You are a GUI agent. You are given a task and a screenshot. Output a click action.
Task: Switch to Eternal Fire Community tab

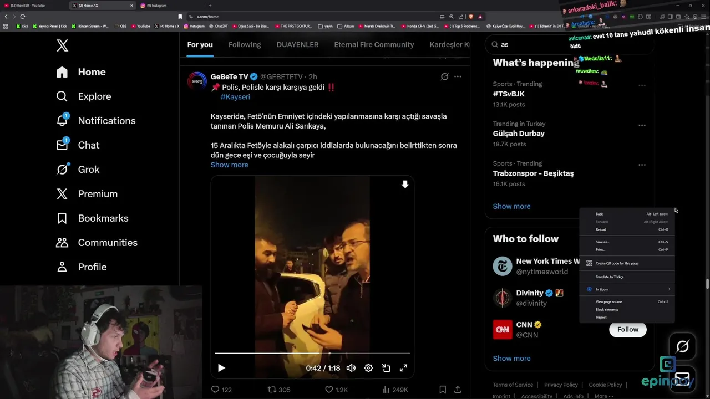tap(374, 45)
